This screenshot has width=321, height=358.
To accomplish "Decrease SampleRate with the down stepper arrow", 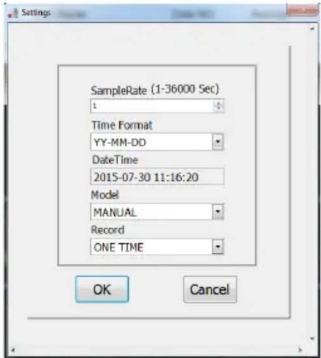I will pyautogui.click(x=219, y=109).
